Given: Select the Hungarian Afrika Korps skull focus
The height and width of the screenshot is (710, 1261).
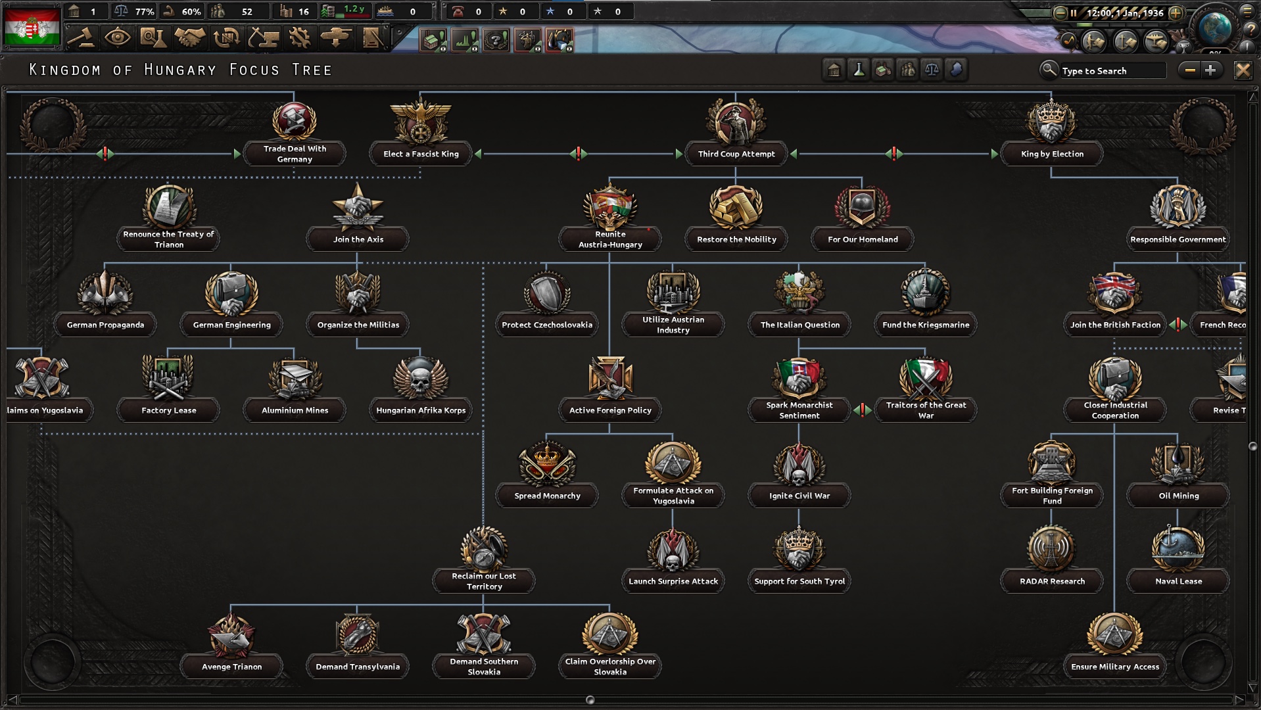Looking at the screenshot, I should coord(421,380).
